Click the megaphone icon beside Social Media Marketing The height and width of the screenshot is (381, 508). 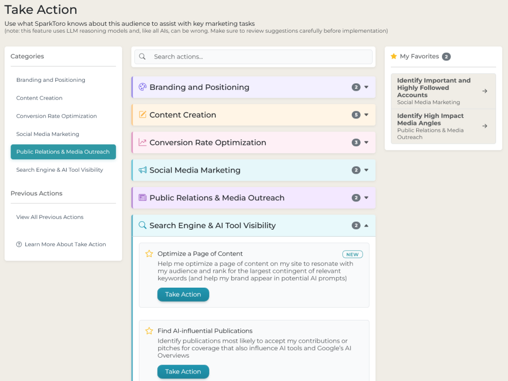click(142, 170)
